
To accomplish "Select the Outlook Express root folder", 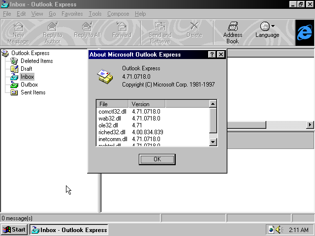I will (x=31, y=53).
